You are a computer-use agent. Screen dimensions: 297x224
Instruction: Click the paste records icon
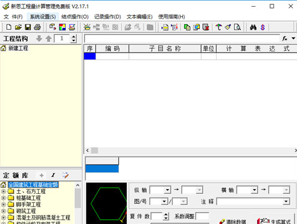tap(197, 27)
